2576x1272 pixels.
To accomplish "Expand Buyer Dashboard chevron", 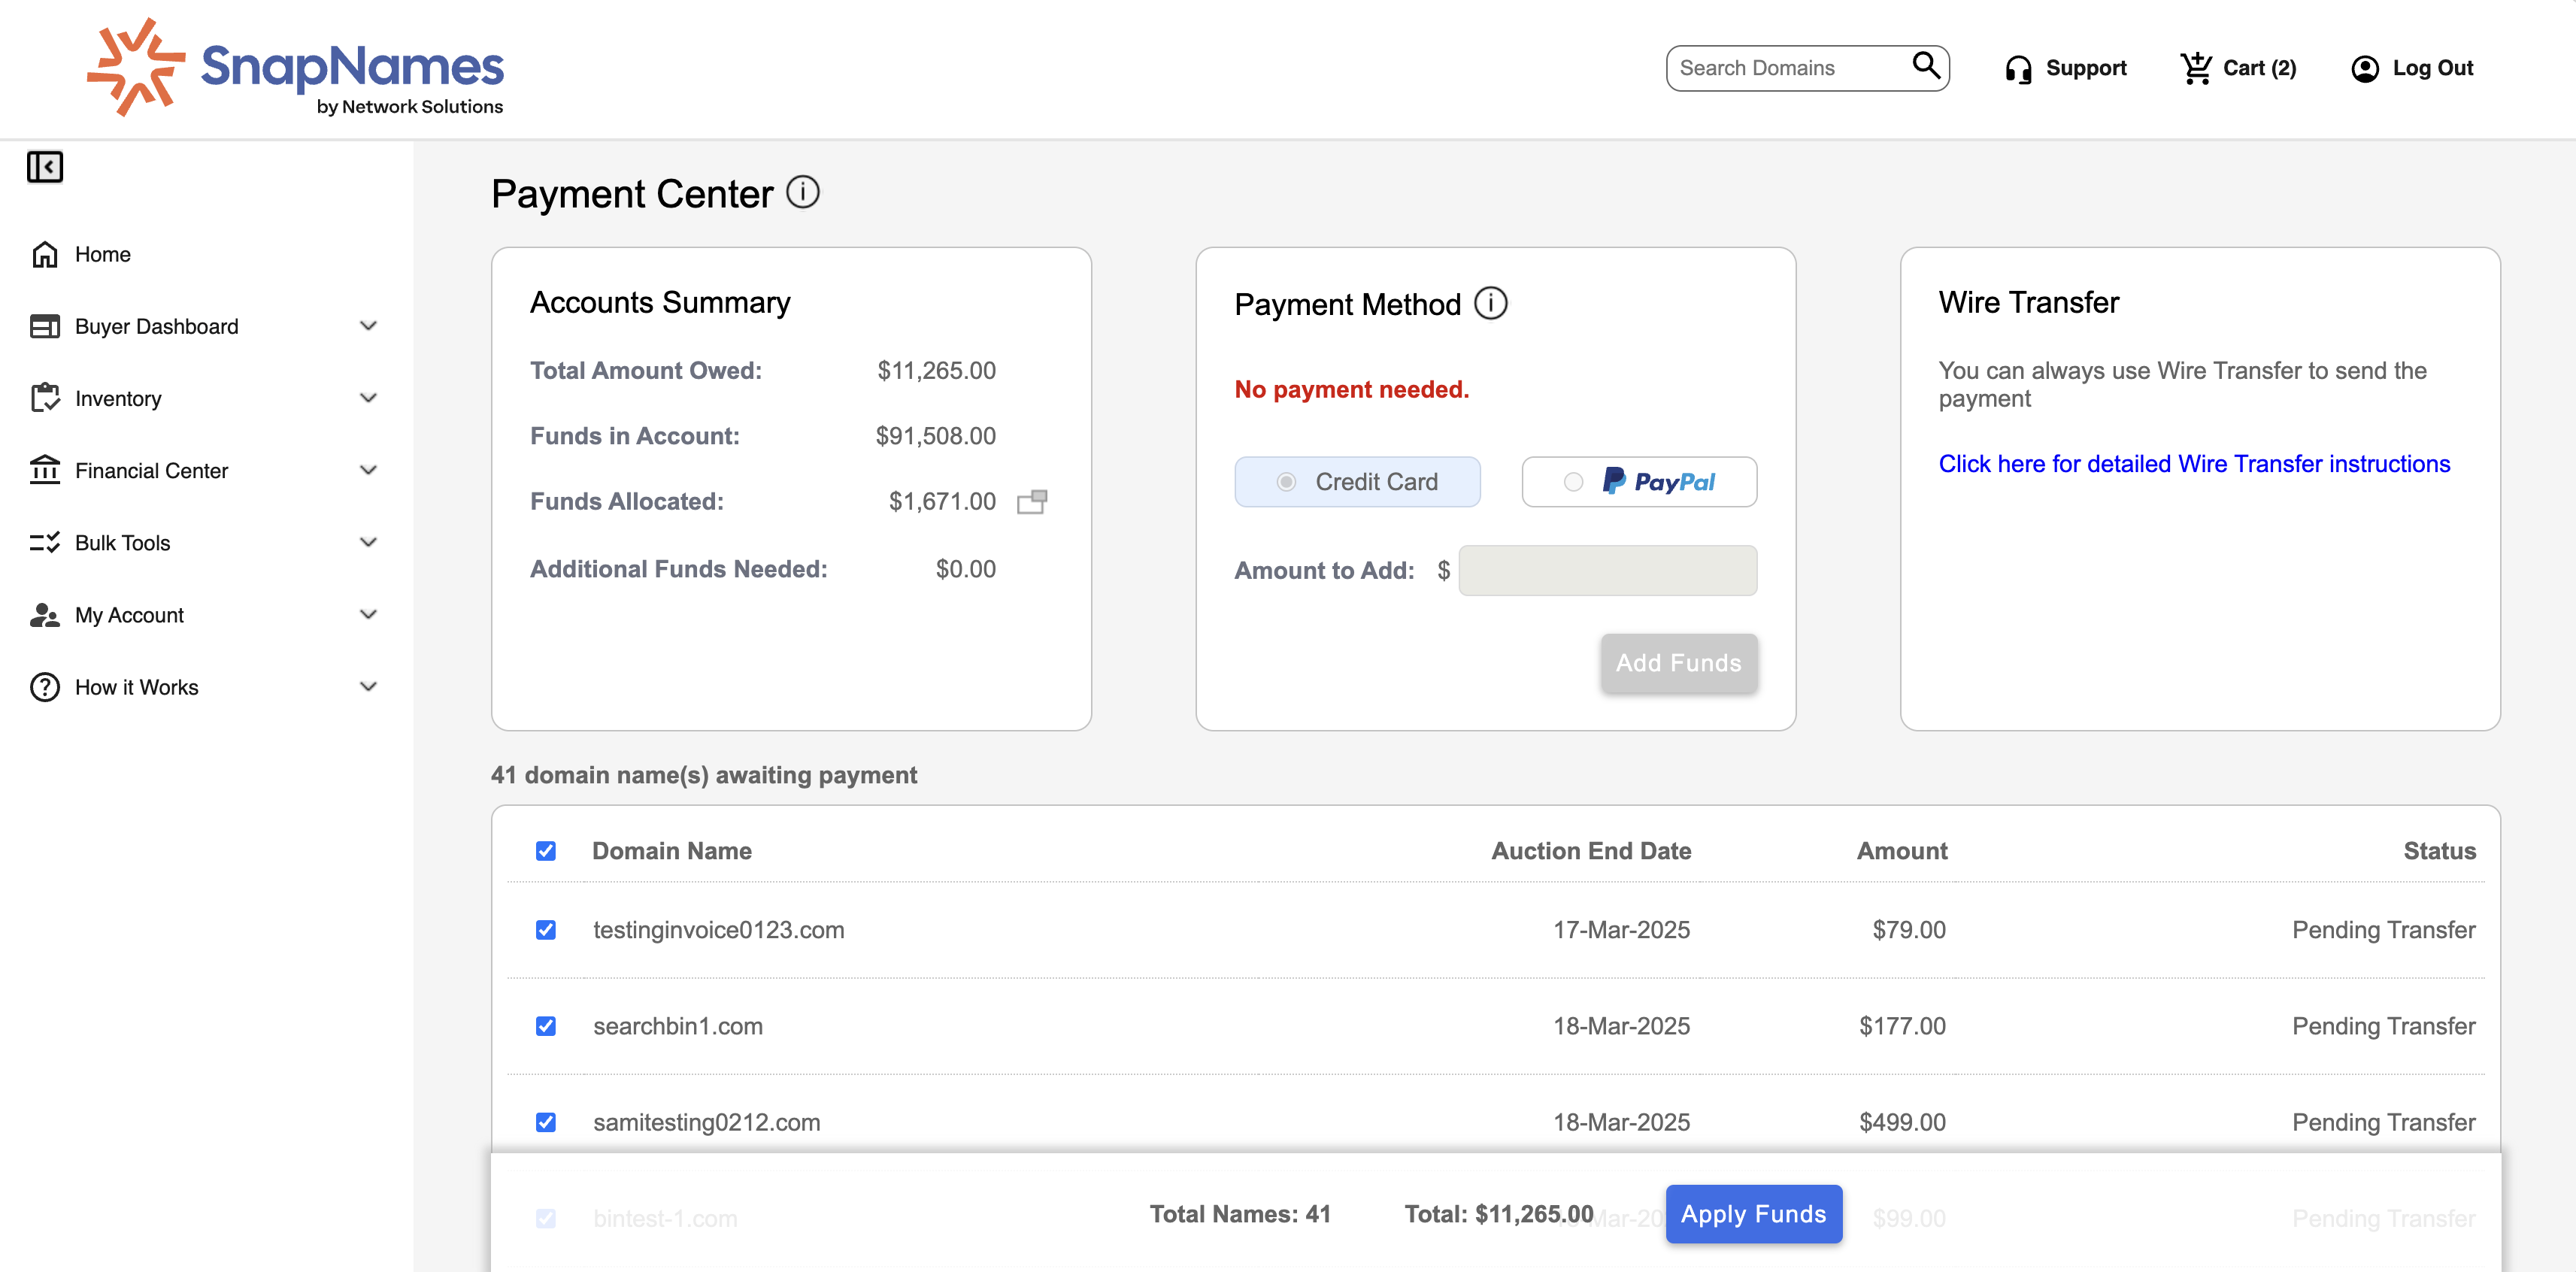I will pos(369,326).
